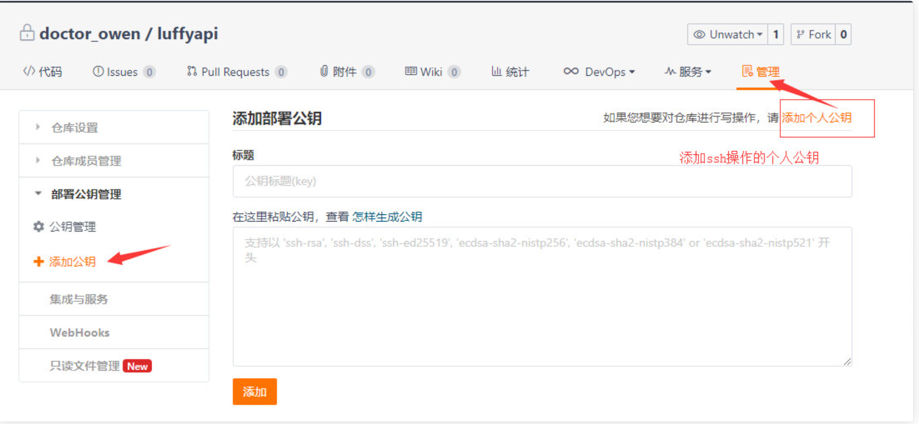Click the Wiki count badge 0
Screen dimensions: 919x424
pos(454,71)
